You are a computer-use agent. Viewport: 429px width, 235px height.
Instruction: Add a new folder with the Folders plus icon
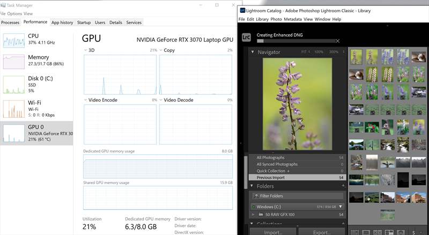343,186
